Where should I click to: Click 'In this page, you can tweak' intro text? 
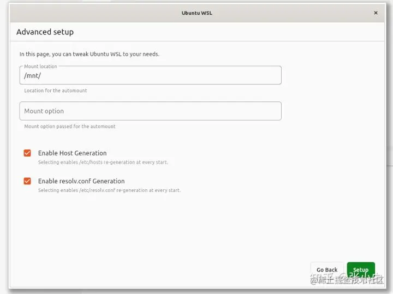[x=90, y=54]
